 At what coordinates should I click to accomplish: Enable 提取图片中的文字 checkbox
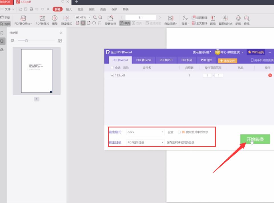pyautogui.click(x=179, y=132)
